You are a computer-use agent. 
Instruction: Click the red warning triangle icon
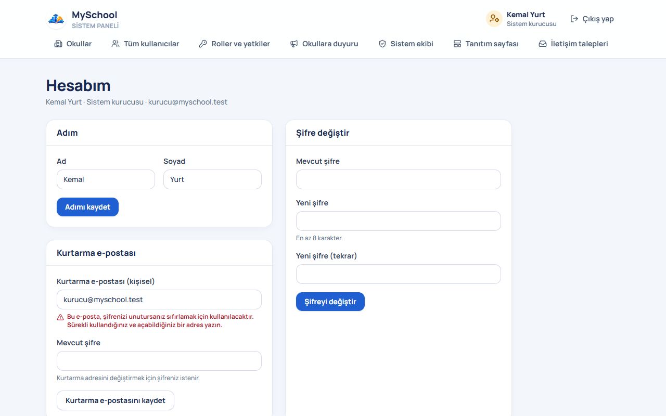pos(60,317)
